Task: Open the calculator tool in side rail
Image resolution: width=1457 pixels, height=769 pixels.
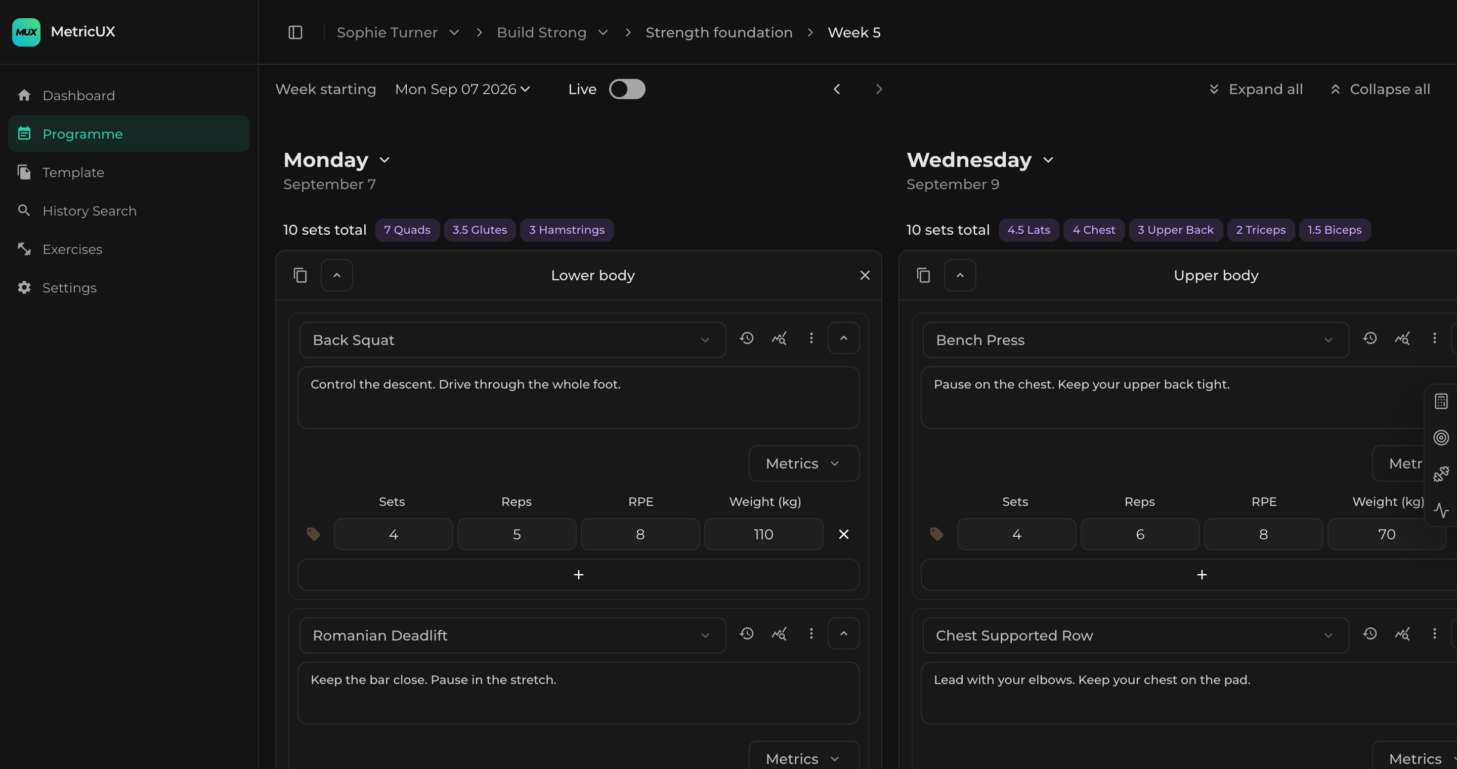Action: coord(1441,402)
